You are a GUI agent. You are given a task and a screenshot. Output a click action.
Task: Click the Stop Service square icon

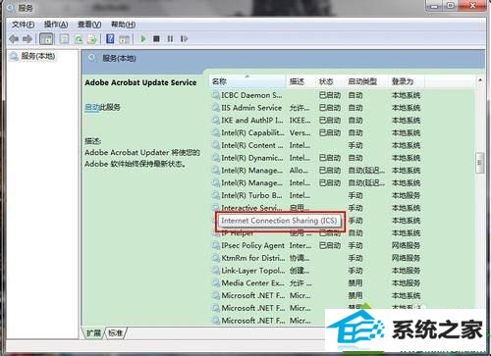(156, 39)
